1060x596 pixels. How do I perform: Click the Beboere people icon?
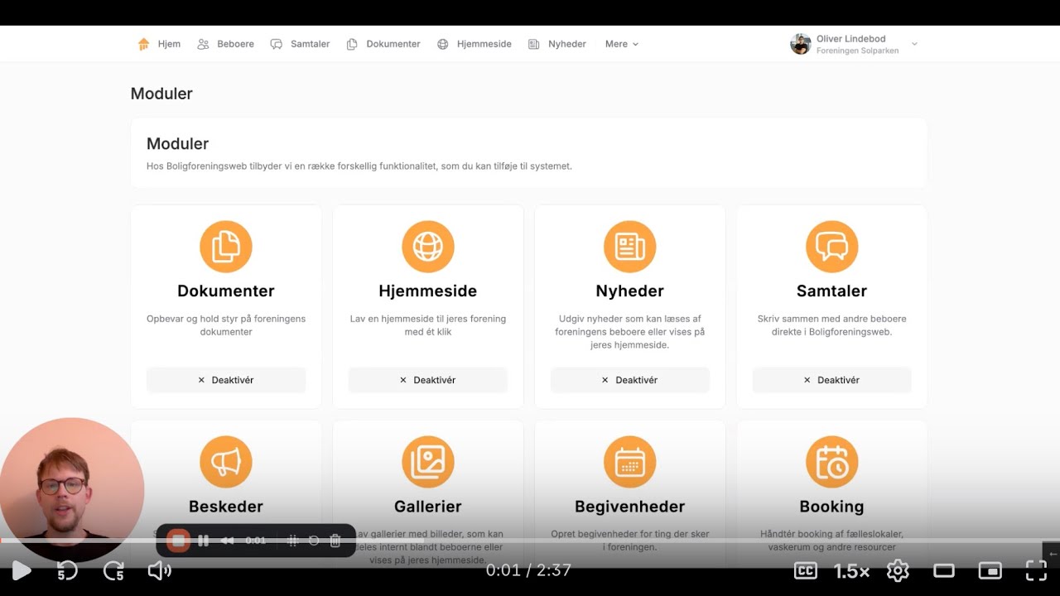point(203,44)
